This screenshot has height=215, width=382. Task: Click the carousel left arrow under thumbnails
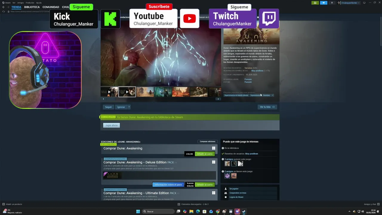[x=104, y=99]
